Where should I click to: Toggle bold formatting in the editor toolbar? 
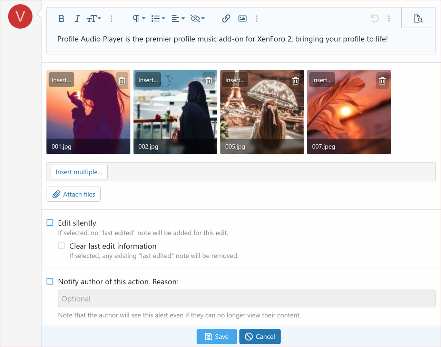(61, 19)
